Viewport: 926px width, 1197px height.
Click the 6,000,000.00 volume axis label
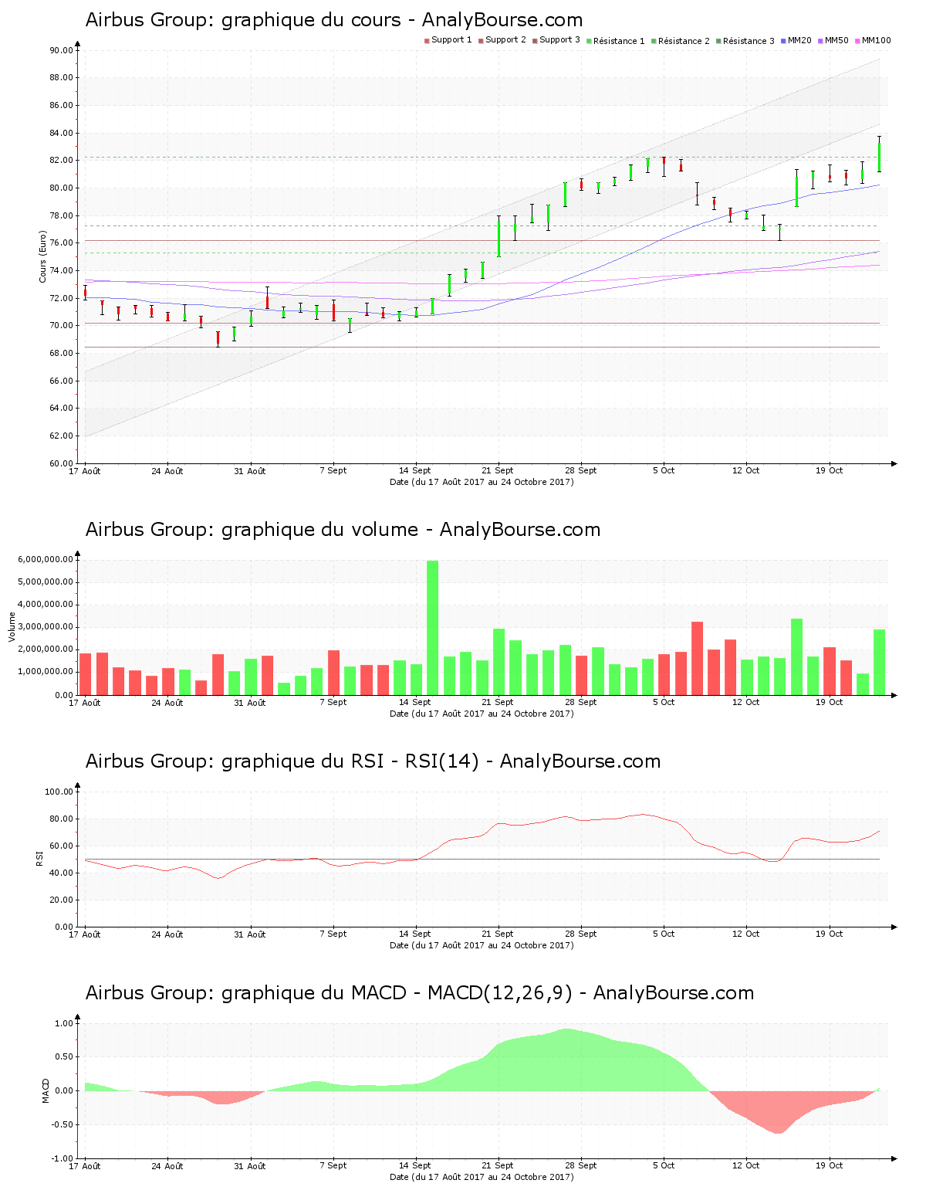coord(46,559)
